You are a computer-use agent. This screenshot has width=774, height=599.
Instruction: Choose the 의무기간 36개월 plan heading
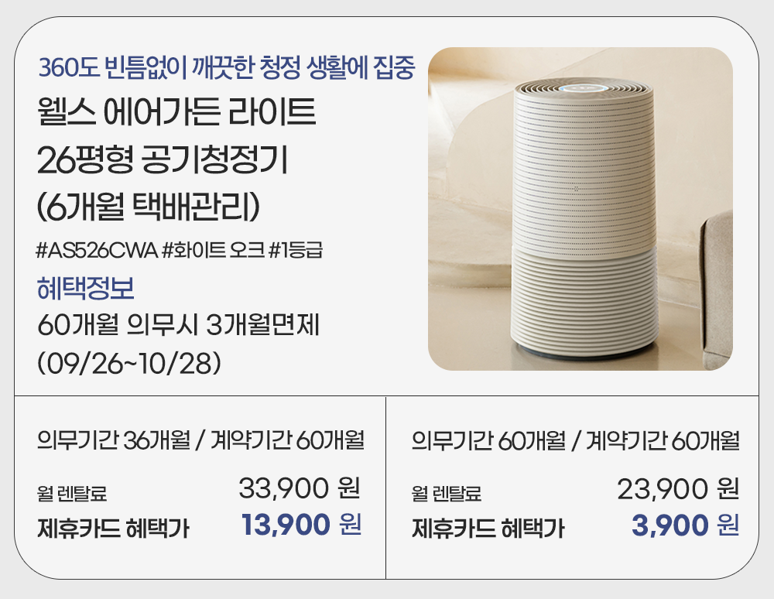click(x=200, y=442)
